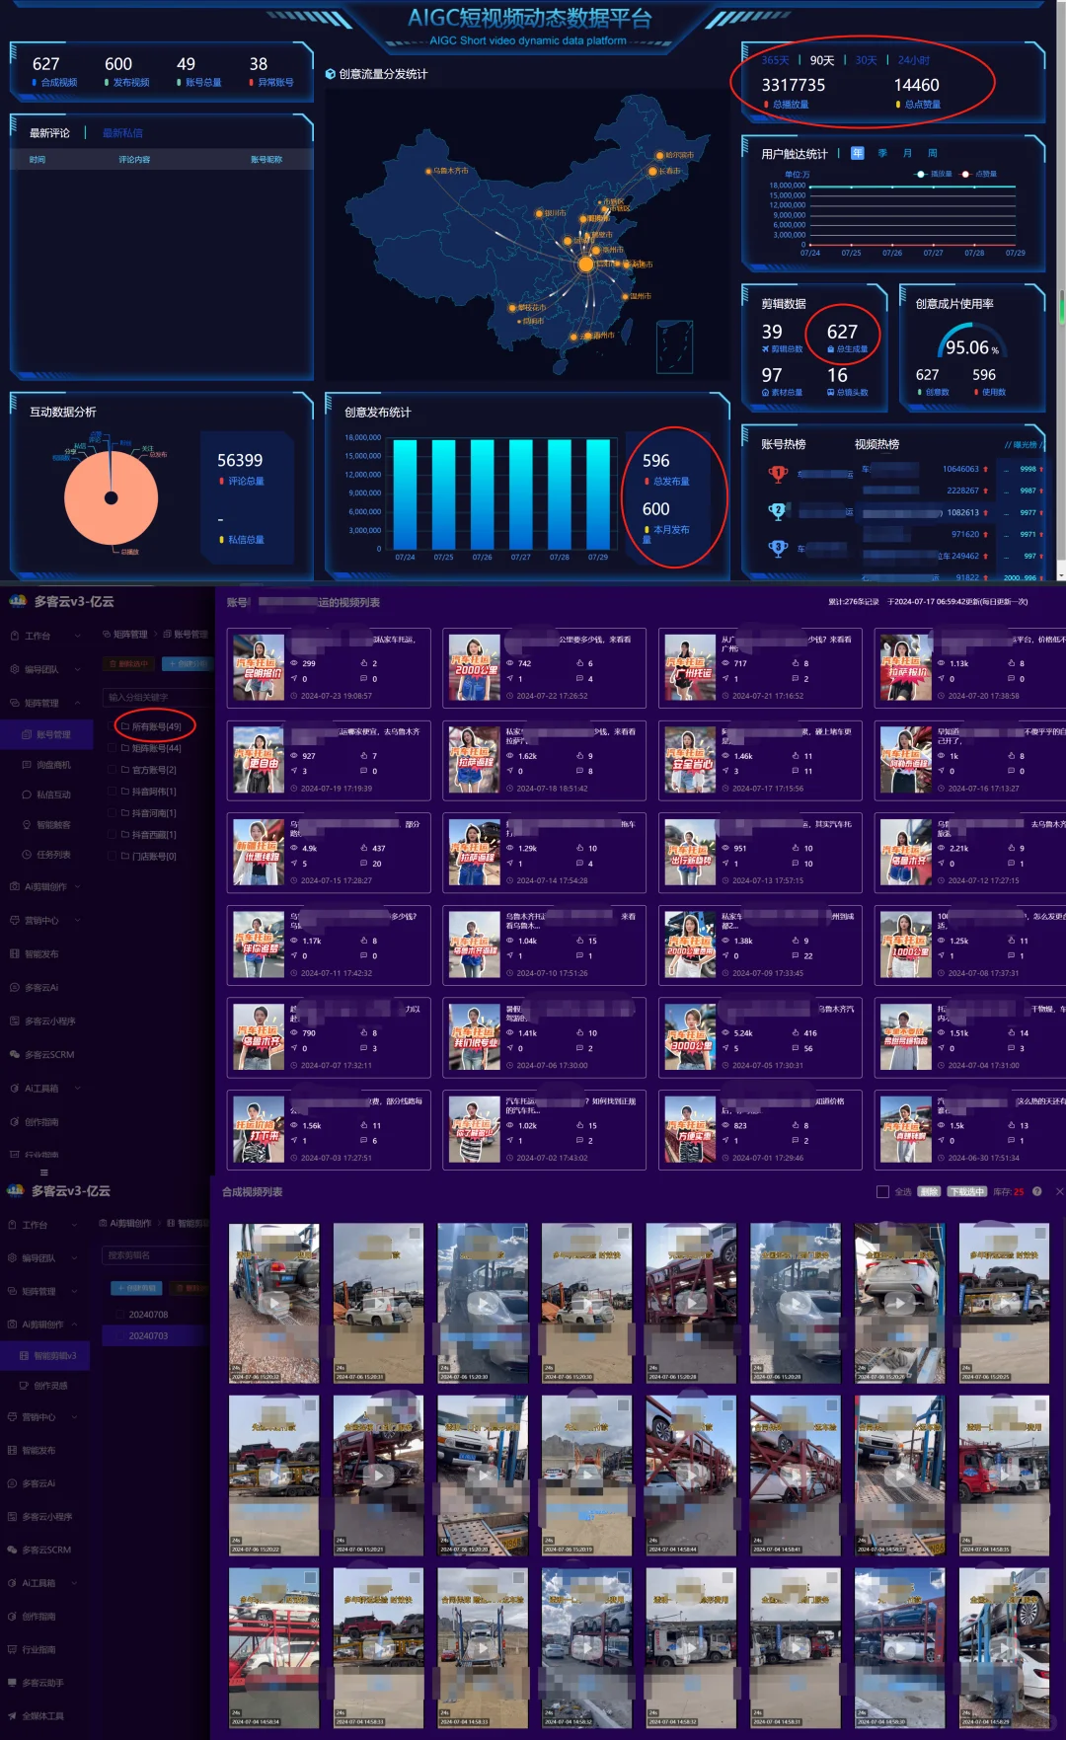This screenshot has height=1740, width=1066.
Task: Open the 最新私信 tab
Action: click(122, 133)
